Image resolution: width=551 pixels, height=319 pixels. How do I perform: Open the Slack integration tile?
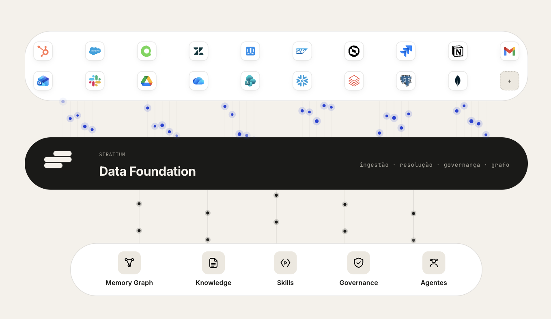95,81
